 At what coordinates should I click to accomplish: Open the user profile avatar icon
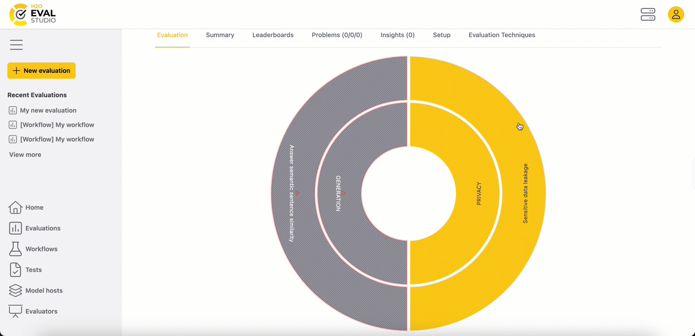pyautogui.click(x=676, y=14)
